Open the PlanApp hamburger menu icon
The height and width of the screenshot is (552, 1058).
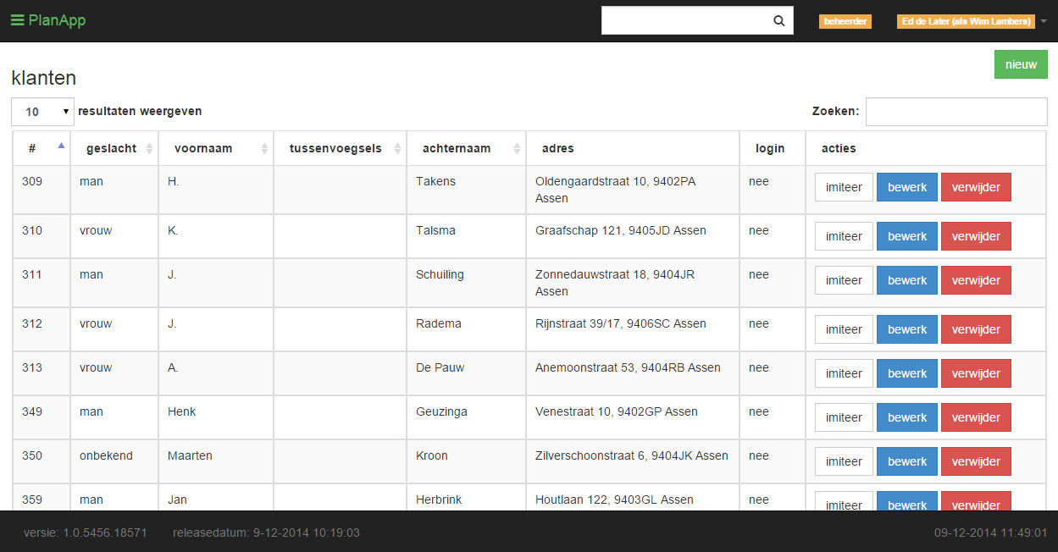(x=17, y=20)
